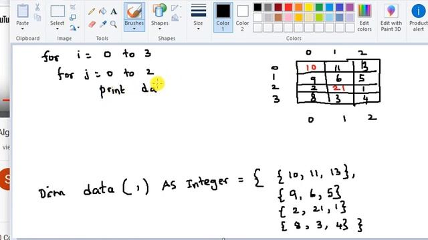Pick the purple palette swatch

point(350,7)
